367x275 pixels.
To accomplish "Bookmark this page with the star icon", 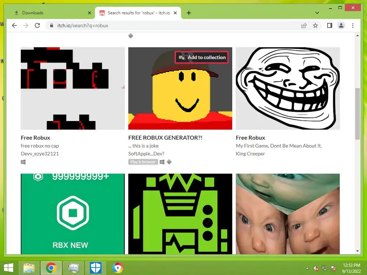I will tap(315, 25).
